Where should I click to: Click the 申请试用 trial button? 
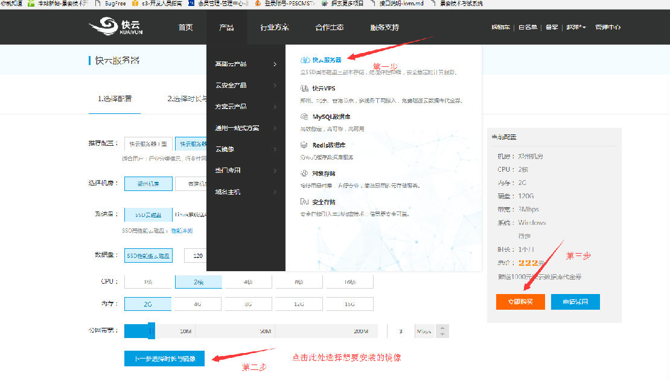pos(575,302)
